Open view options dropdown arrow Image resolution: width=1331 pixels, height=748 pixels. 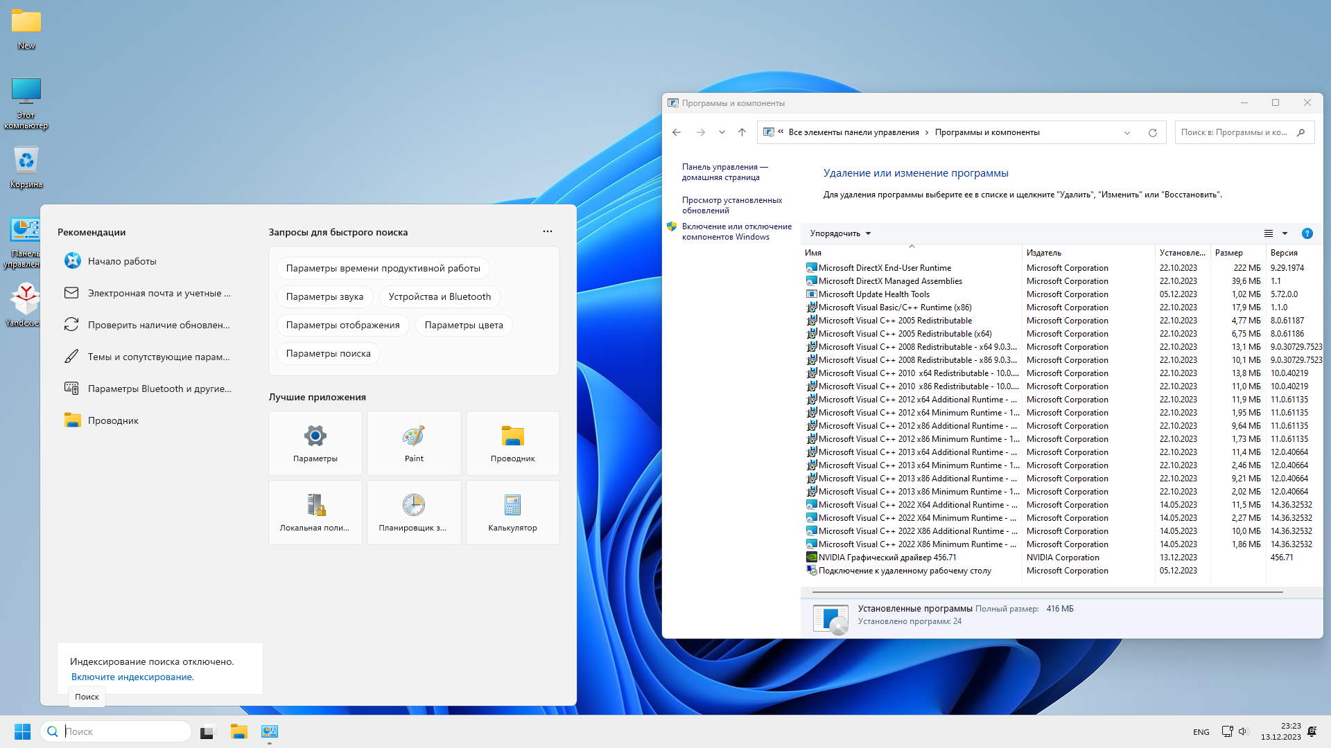[1285, 233]
